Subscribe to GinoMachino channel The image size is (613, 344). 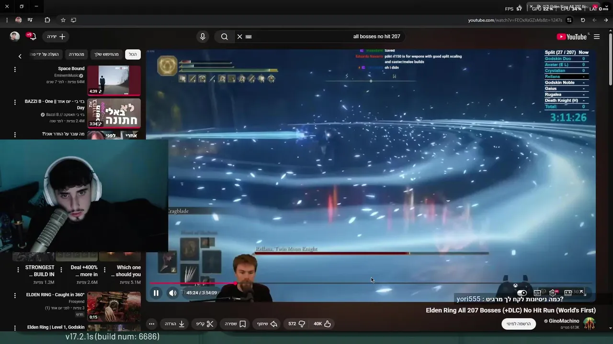tap(519, 324)
